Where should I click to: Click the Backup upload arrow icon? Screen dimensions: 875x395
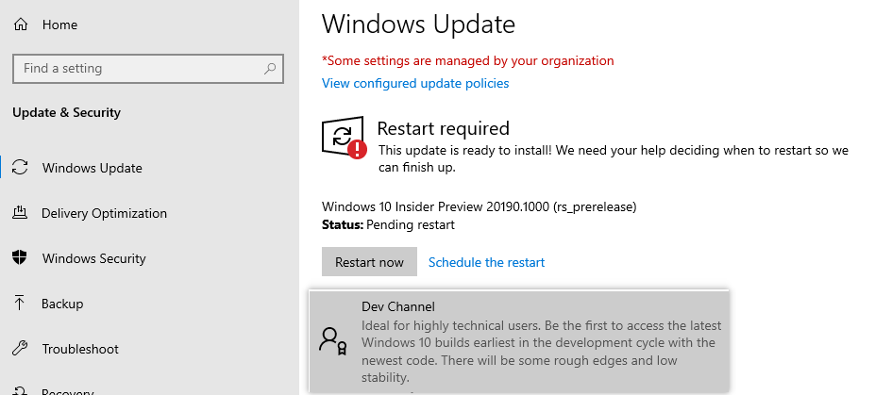point(20,303)
